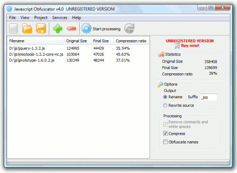Click the New project blank page icon

pyautogui.click(x=13, y=28)
